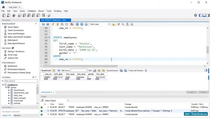Save snippet star icon
This screenshot has height=118, width=210.
click(113, 24)
